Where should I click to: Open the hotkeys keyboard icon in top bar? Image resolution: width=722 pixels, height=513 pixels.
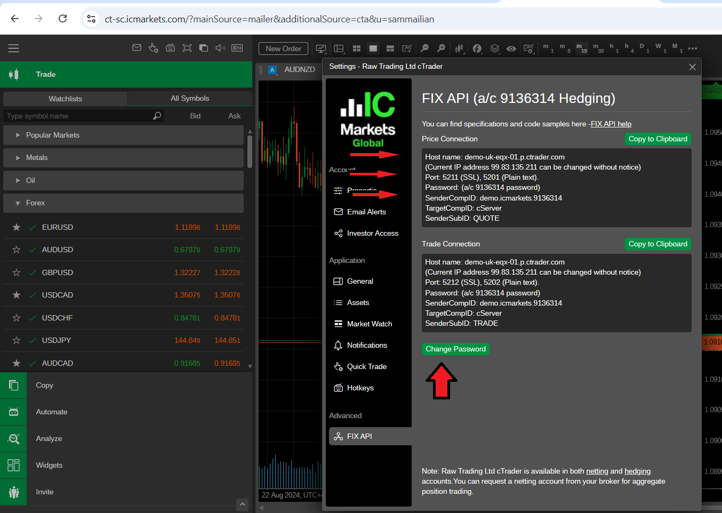coord(171,48)
